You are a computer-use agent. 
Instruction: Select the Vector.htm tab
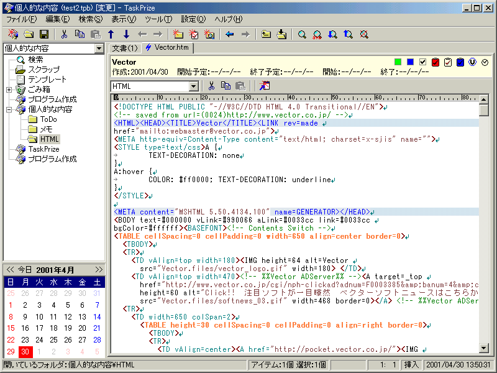167,48
